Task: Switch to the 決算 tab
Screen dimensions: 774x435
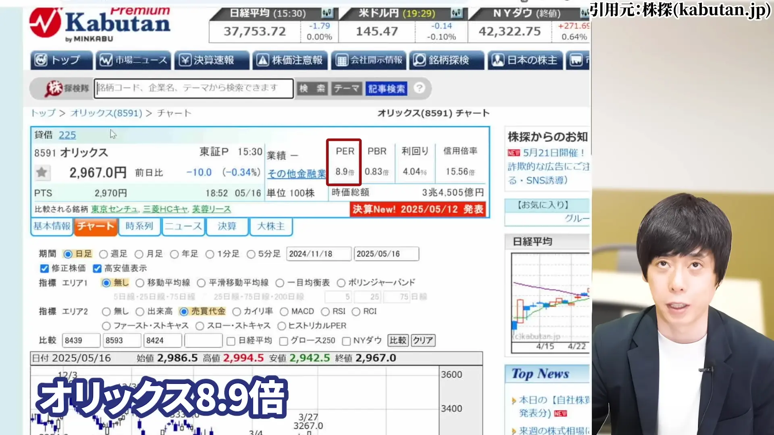Action: click(x=227, y=226)
